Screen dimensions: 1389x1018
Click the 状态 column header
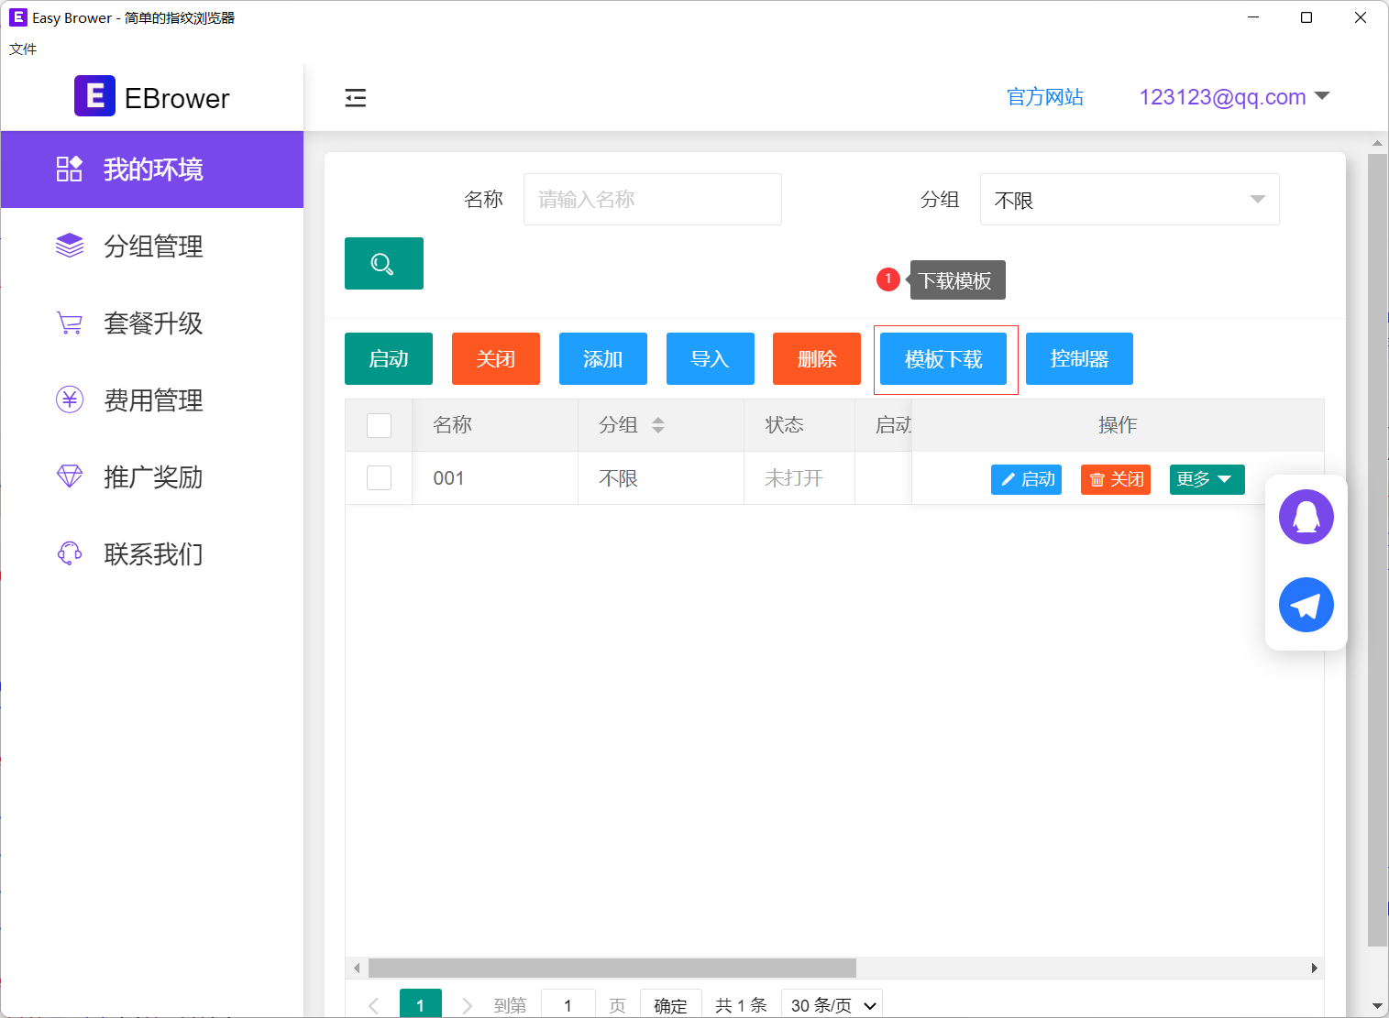(799, 425)
